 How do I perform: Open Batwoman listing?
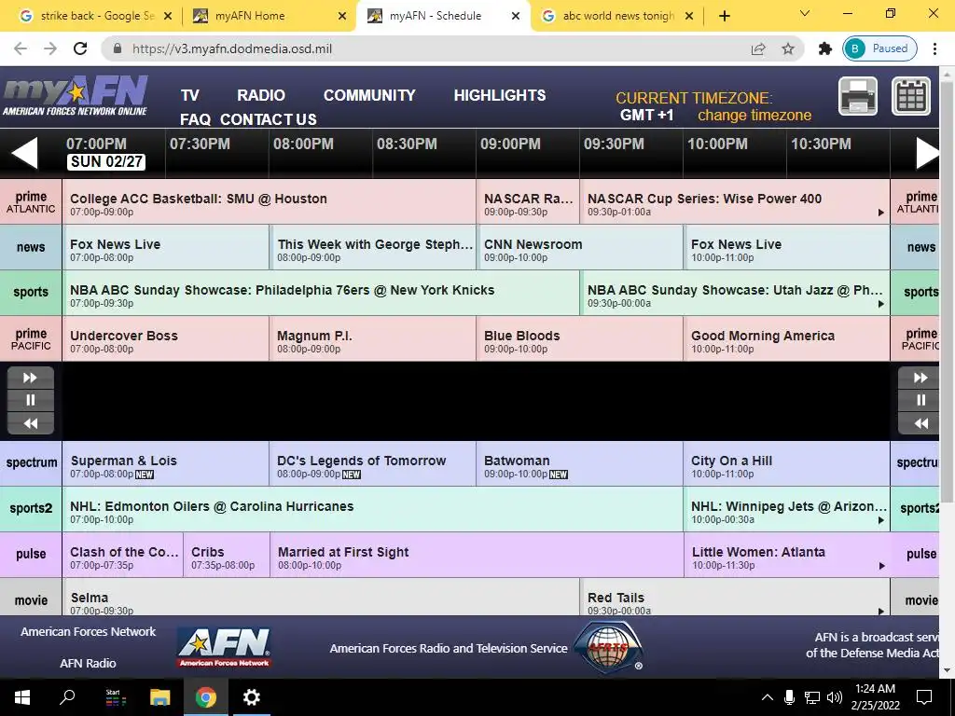point(580,463)
